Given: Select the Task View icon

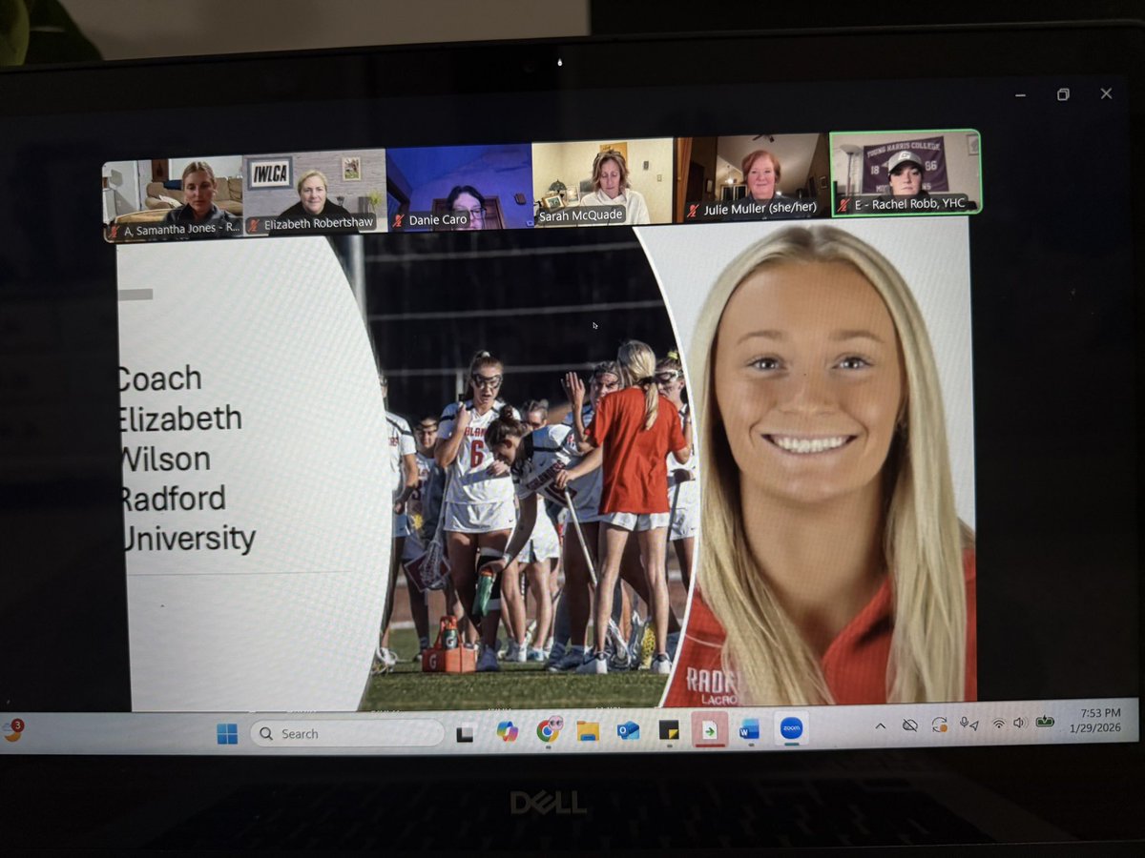Looking at the screenshot, I should pyautogui.click(x=464, y=732).
